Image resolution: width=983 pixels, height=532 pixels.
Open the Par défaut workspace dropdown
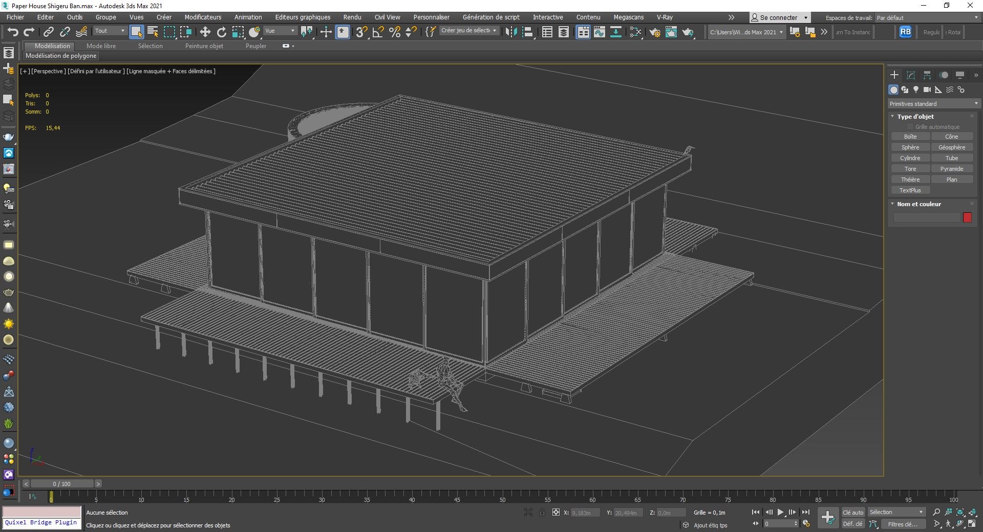(927, 17)
